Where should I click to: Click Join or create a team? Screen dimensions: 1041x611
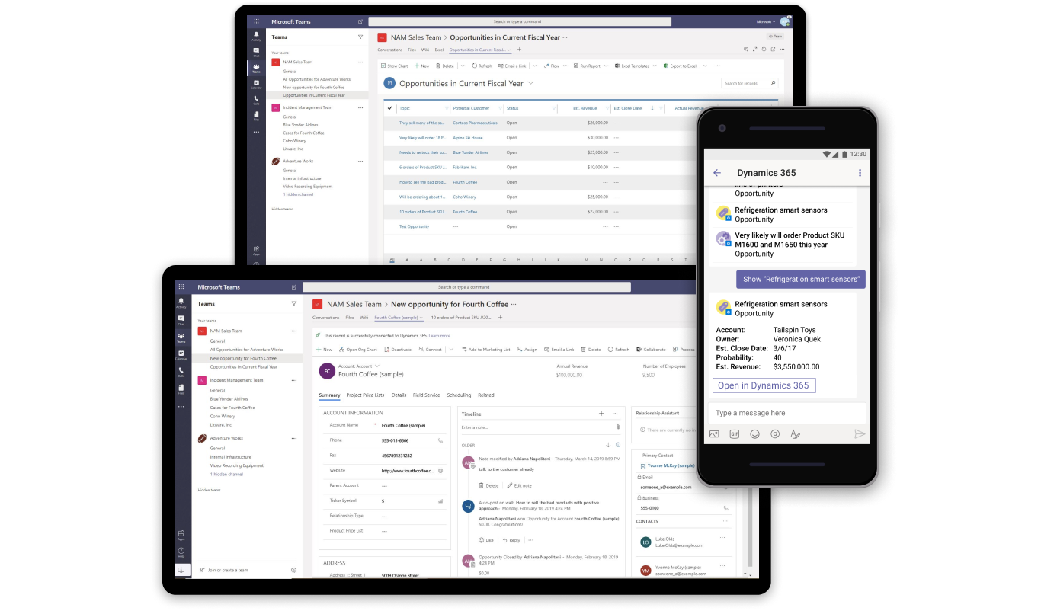pos(223,570)
